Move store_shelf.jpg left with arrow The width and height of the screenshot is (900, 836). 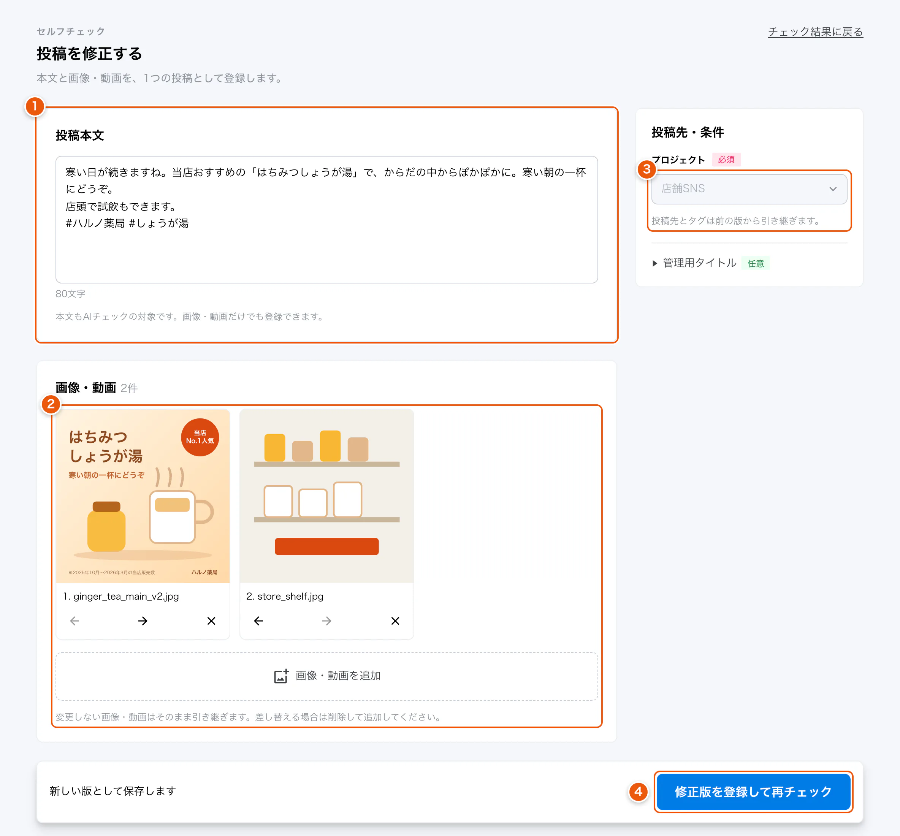tap(258, 621)
